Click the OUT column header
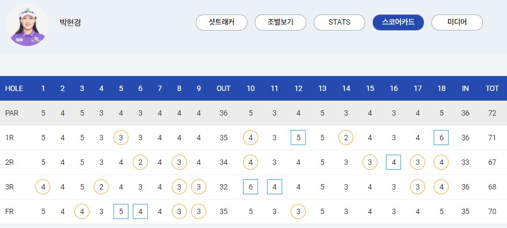Viewport: 507px width, 228px height. (223, 88)
